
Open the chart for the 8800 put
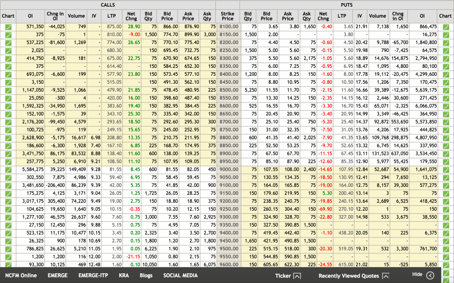pyautogui.click(x=446, y=138)
